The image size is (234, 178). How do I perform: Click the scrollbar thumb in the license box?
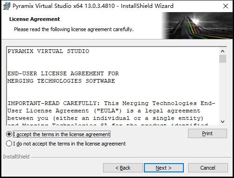[x=222, y=59]
